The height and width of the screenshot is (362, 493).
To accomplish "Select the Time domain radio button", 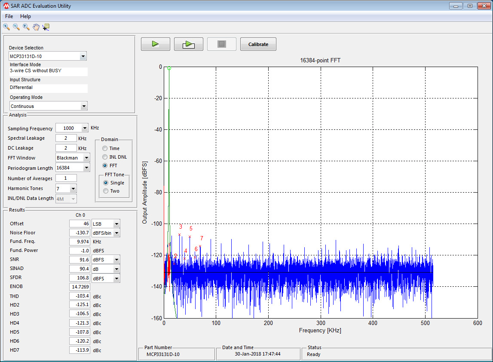I will coord(105,148).
